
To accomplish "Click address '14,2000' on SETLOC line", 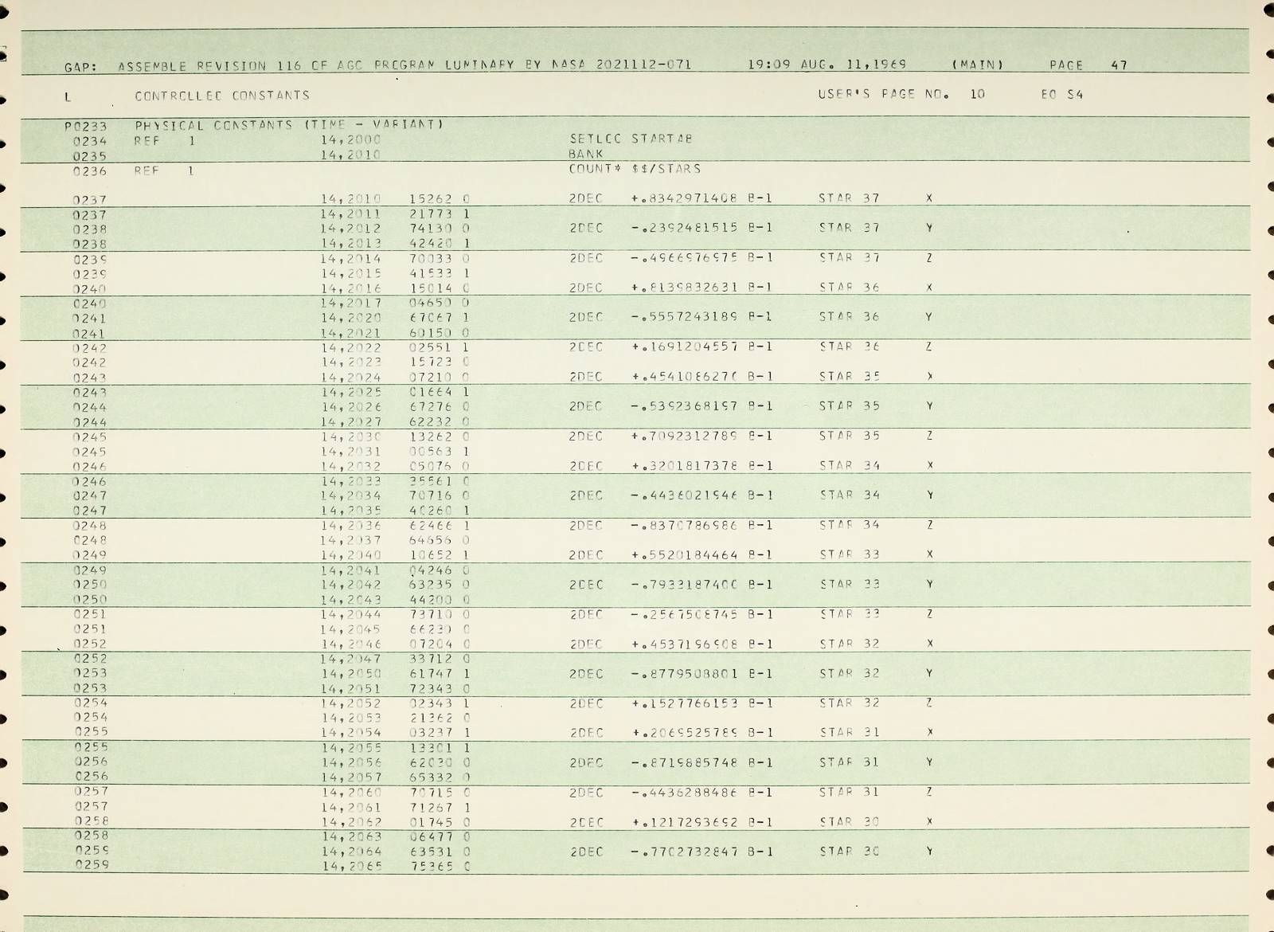I will [x=351, y=139].
